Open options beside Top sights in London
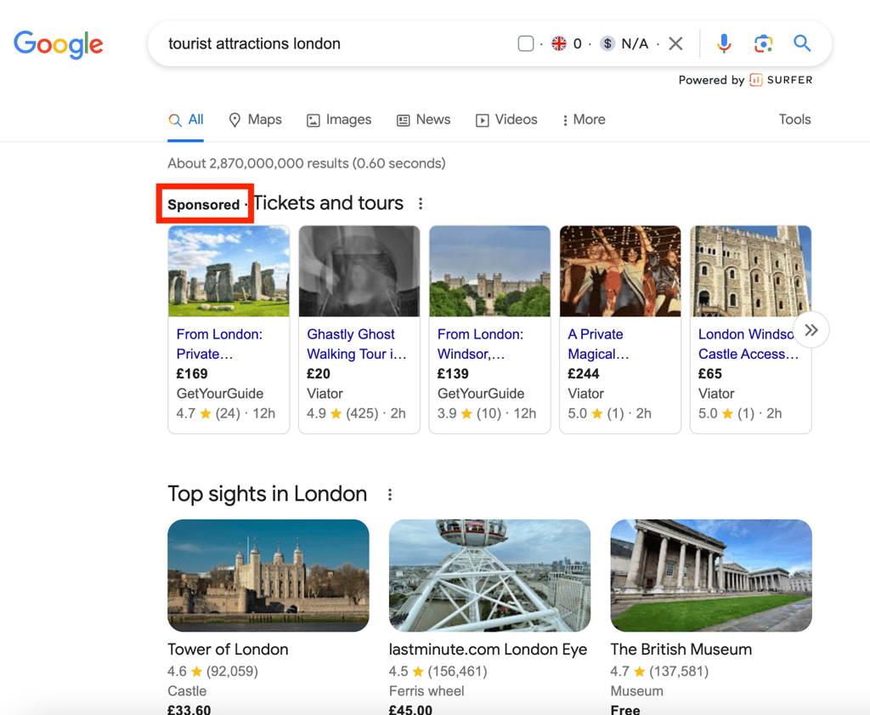The width and height of the screenshot is (870, 715). pyautogui.click(x=390, y=495)
